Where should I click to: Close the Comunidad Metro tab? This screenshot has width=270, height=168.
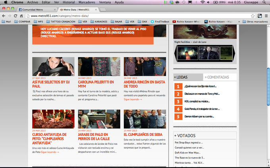click(x=55, y=9)
